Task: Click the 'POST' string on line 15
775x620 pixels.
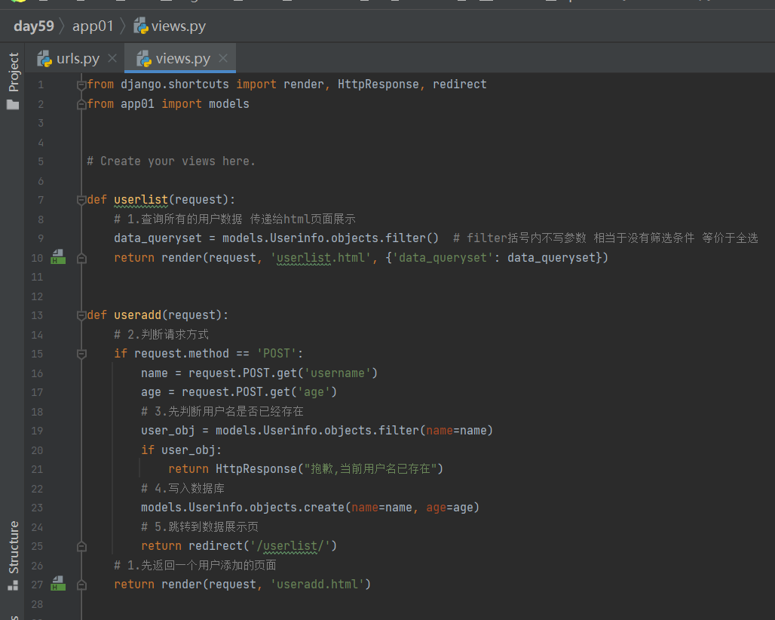Action: tap(276, 354)
